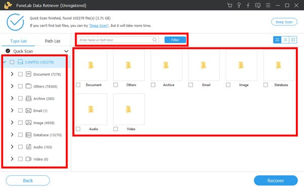Select the Database (13270) label in sidebar
This screenshot has width=304, height=192.
48,135
